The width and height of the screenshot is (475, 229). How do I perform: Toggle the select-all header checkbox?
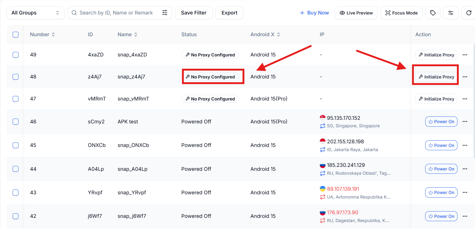coord(16,34)
